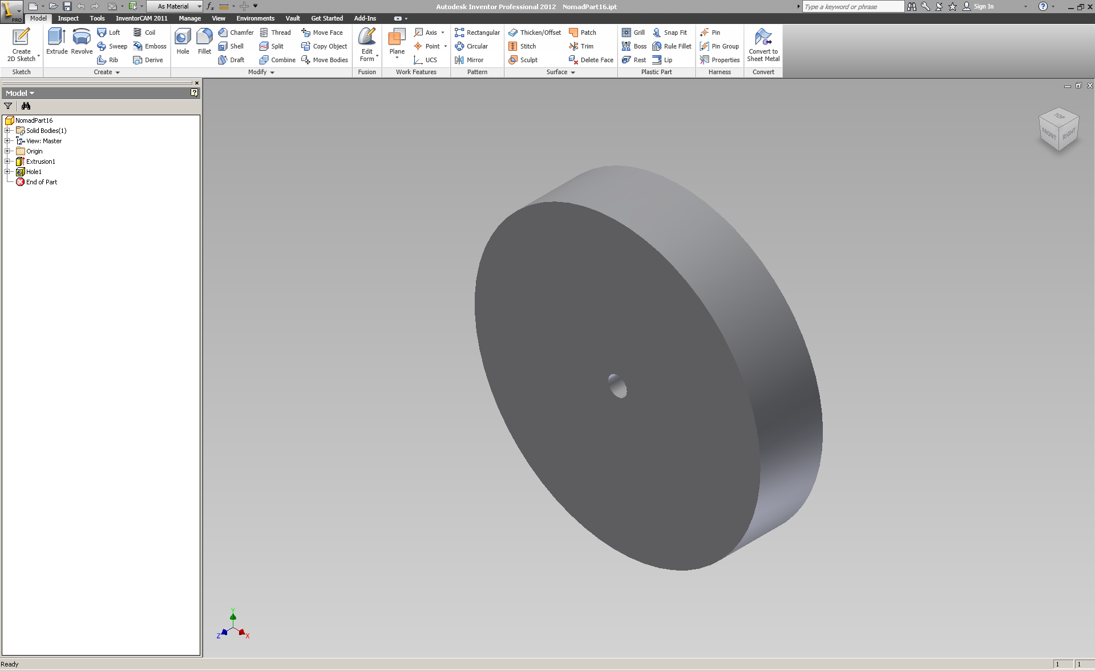Expand the Axis dropdown arrow
The image size is (1095, 671).
coord(443,33)
